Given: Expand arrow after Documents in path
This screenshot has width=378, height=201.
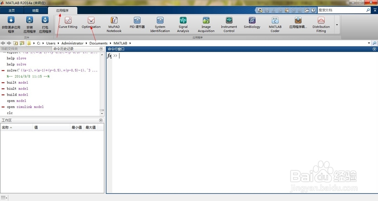Looking at the screenshot, I should pyautogui.click(x=111, y=43).
